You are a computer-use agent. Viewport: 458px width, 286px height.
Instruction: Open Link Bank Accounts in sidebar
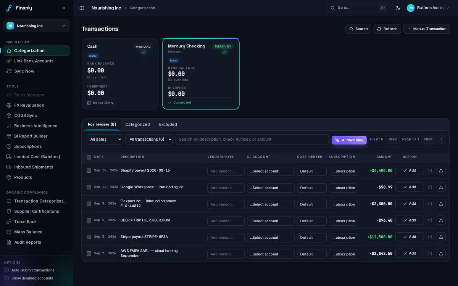tap(36, 61)
